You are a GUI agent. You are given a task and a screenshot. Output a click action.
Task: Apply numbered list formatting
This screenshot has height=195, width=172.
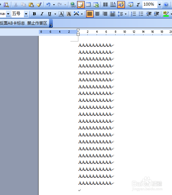coord(133,14)
